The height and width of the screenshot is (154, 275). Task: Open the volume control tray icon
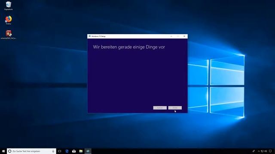tap(266, 151)
